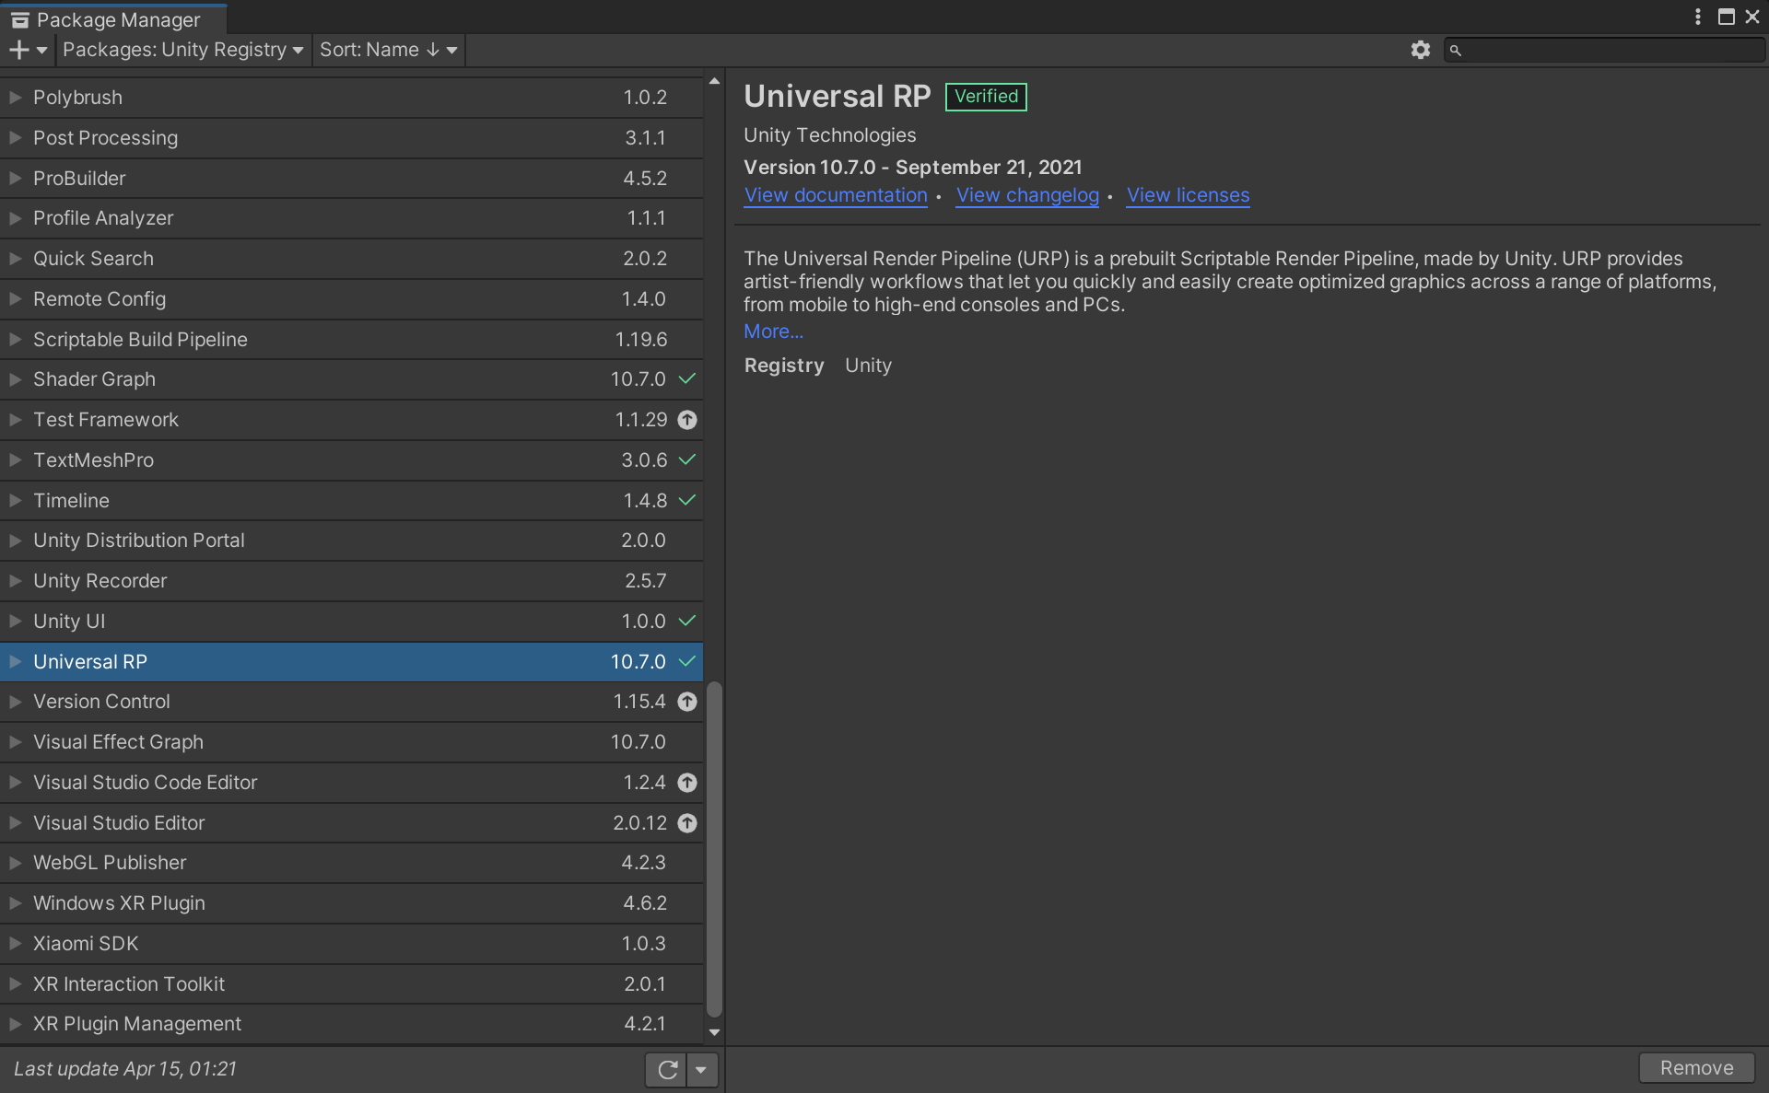Click the Package Manager tab icon

tap(20, 20)
